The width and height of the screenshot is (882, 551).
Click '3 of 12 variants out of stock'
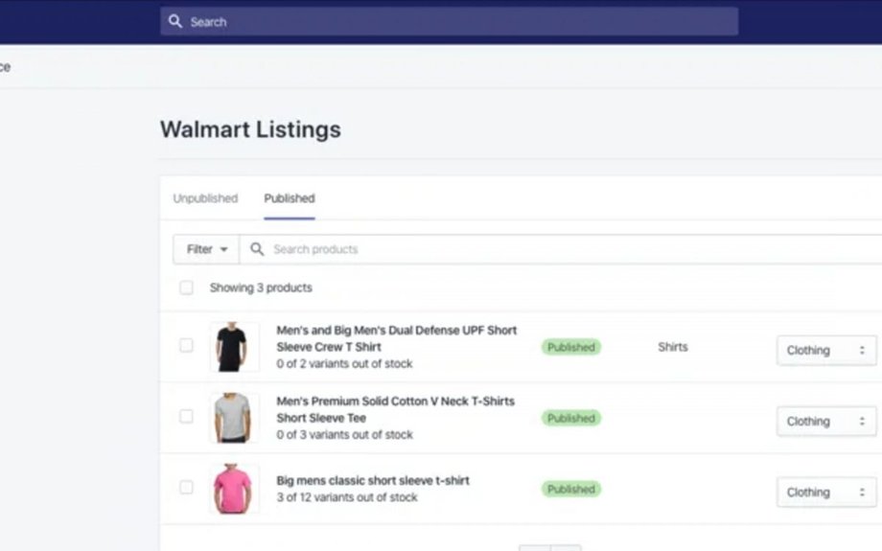point(346,497)
